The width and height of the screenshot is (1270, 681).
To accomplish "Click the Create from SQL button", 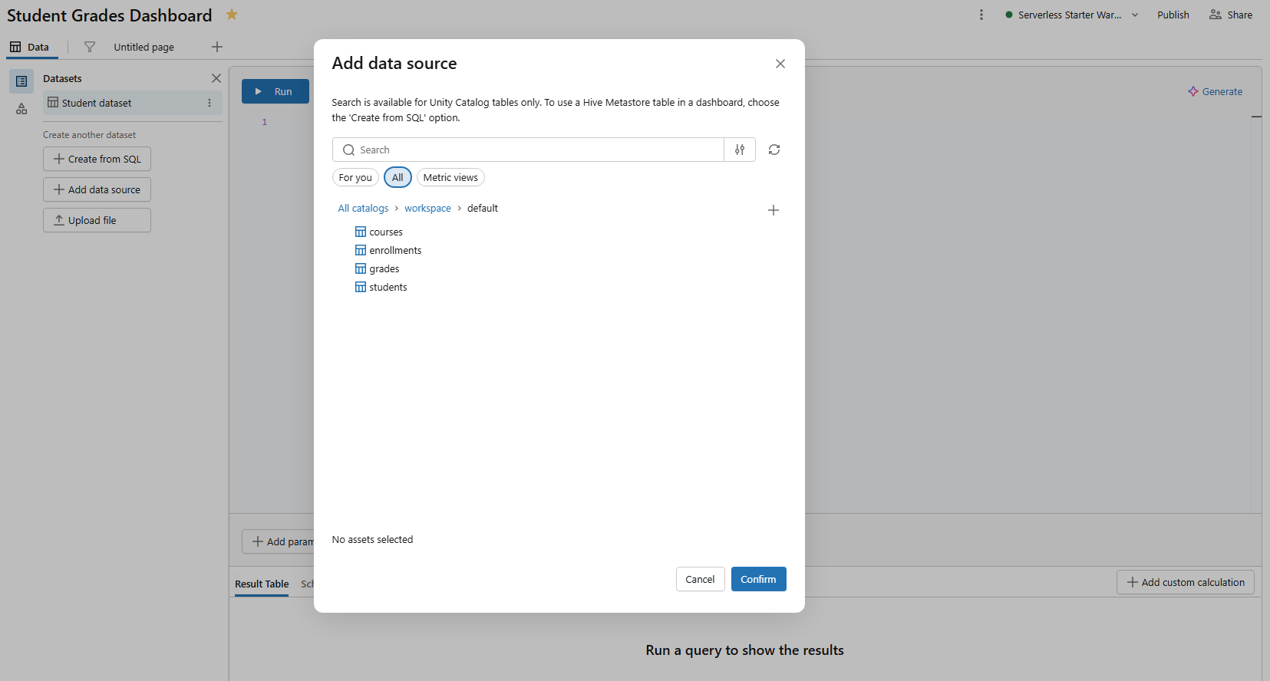I will (97, 159).
